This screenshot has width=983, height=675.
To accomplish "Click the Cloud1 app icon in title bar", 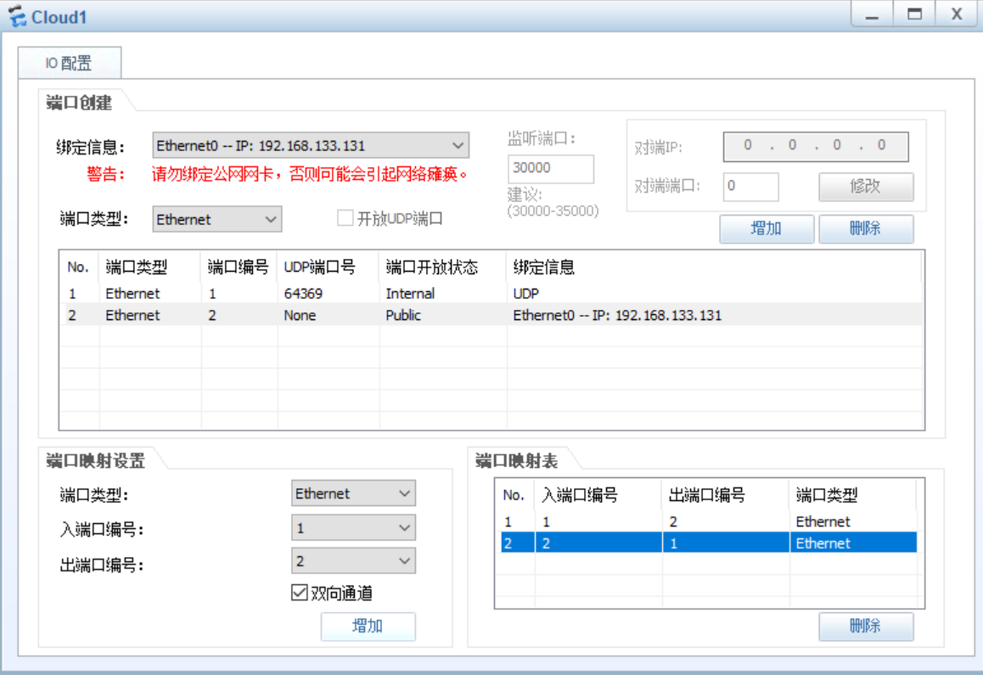I will [17, 17].
